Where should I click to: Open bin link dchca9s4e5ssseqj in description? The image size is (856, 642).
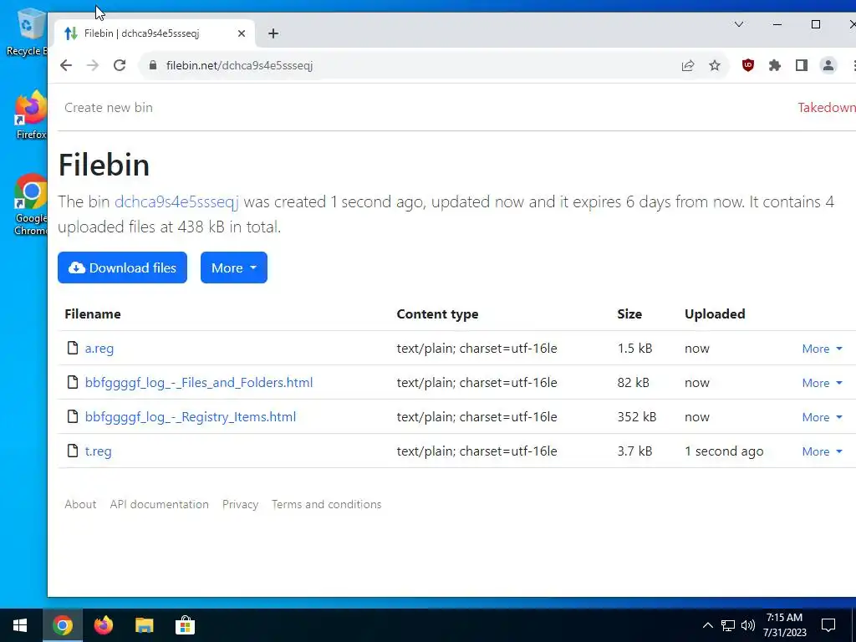[176, 202]
